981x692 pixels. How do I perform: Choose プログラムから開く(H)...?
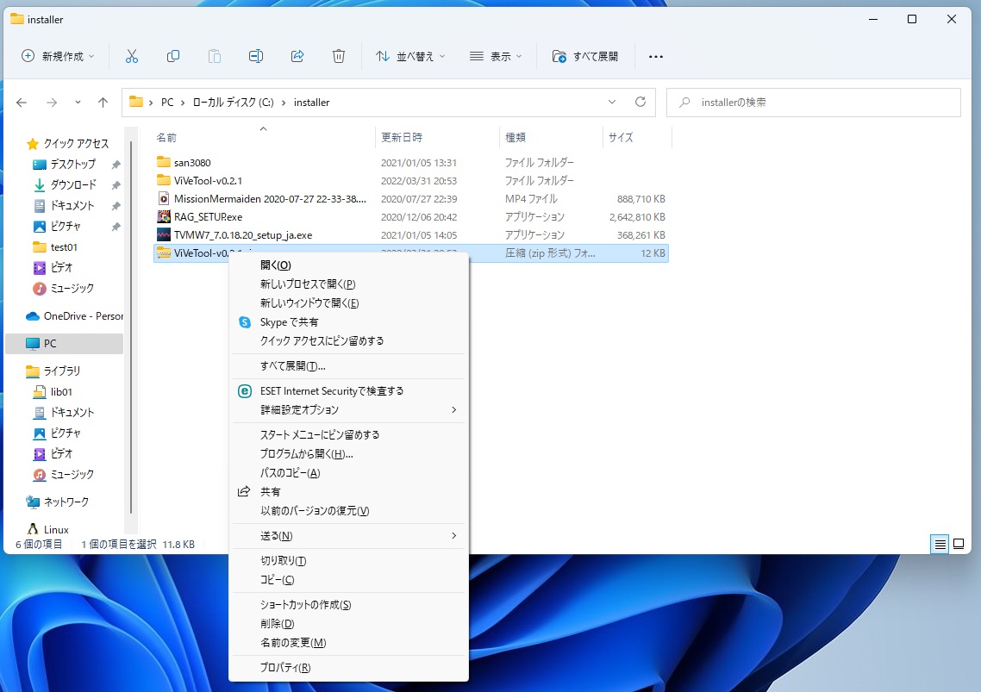[348, 454]
